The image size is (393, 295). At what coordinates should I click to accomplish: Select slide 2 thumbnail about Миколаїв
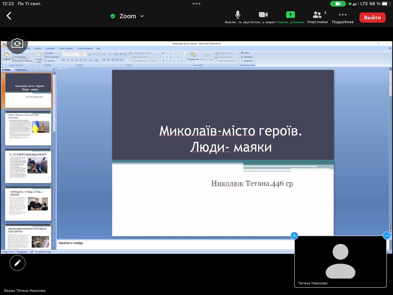click(28, 128)
